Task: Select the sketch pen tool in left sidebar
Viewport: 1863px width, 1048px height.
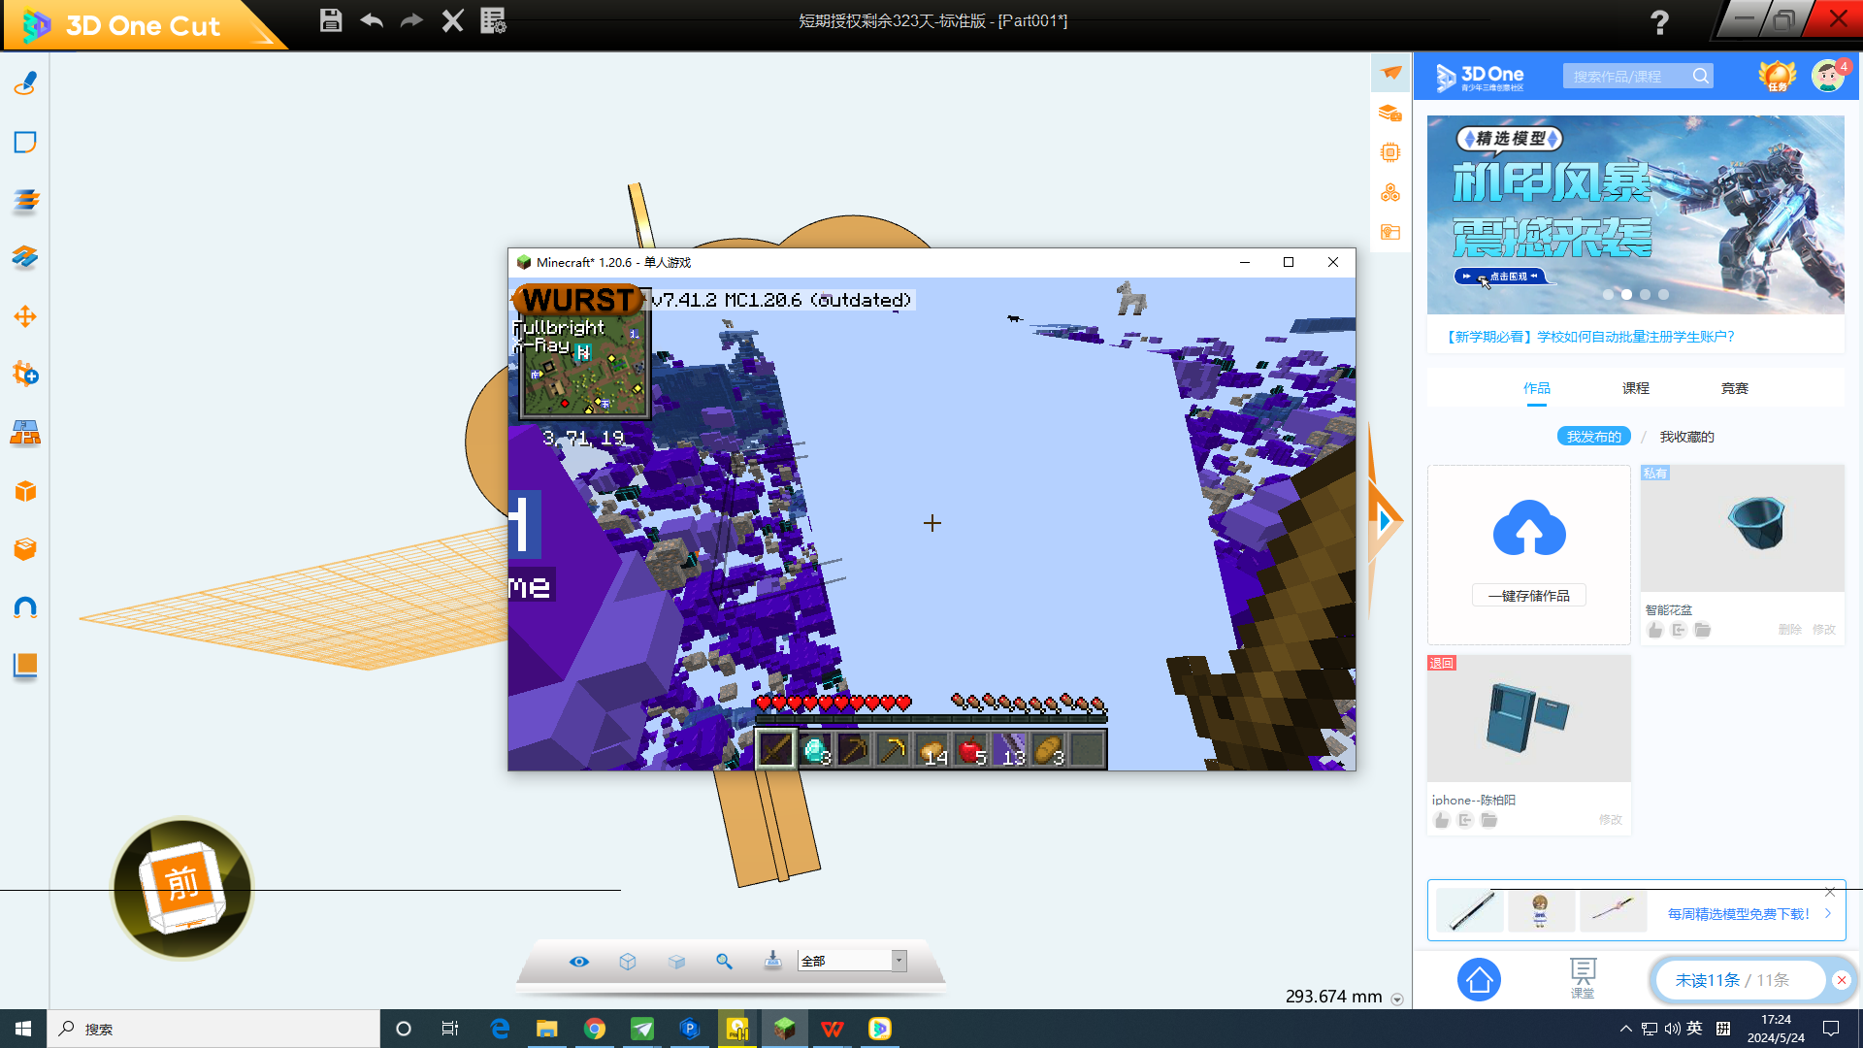Action: pyautogui.click(x=25, y=84)
